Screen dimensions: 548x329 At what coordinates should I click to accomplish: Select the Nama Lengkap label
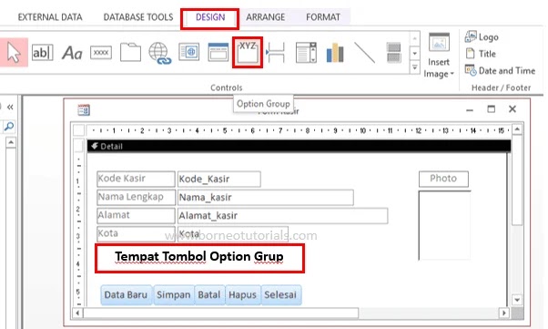[136, 198]
